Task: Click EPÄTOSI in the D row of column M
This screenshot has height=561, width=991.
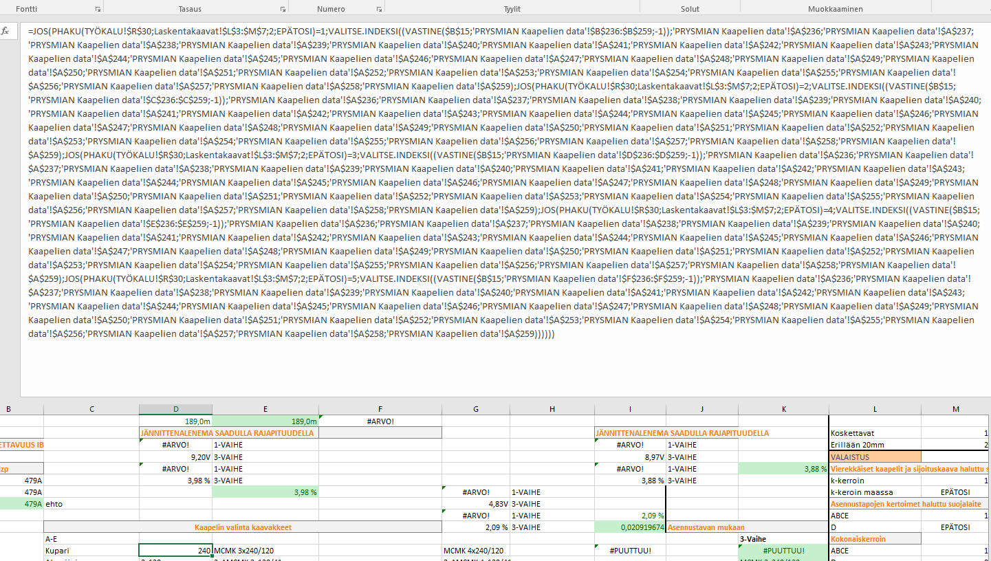Action: click(x=956, y=527)
